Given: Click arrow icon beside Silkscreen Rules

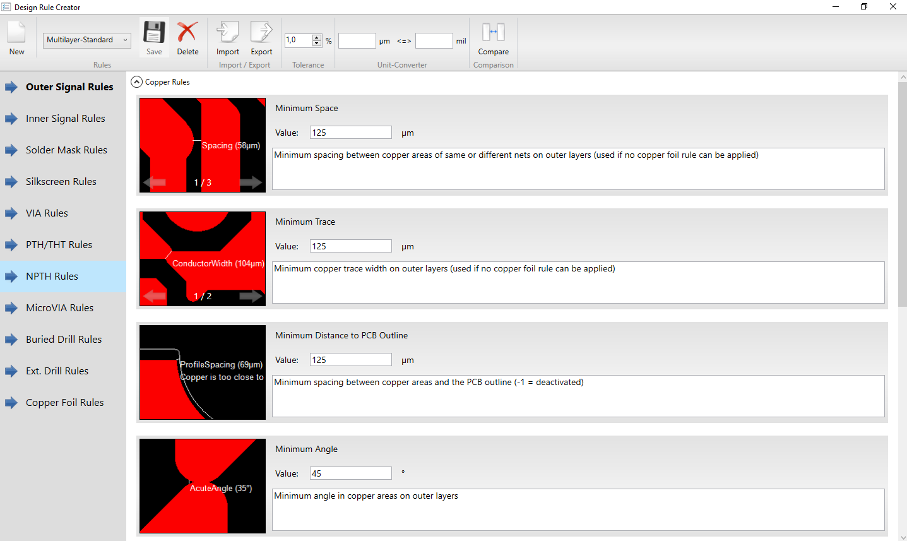Looking at the screenshot, I should tap(11, 182).
